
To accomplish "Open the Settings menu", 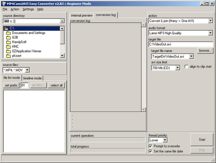I will coord(28,9).
